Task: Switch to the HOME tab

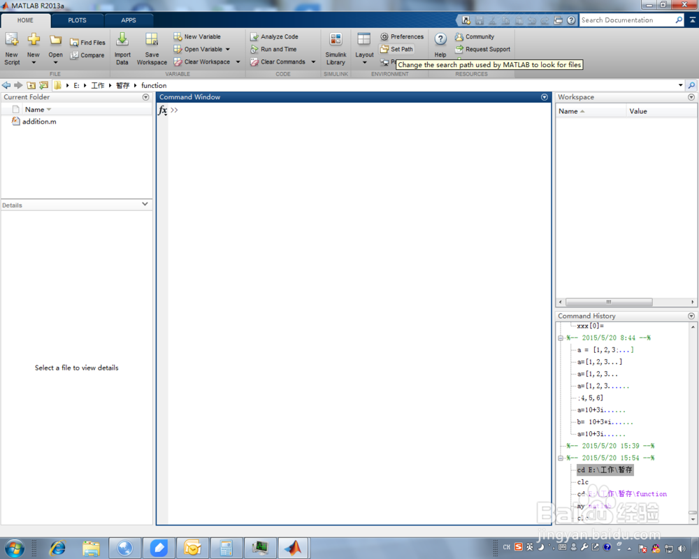Action: coord(25,20)
